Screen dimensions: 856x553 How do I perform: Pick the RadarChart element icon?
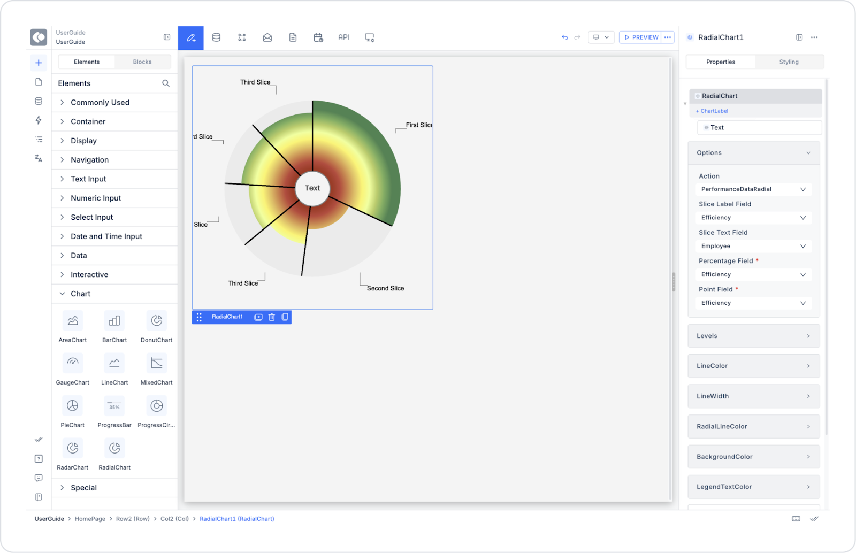click(73, 448)
